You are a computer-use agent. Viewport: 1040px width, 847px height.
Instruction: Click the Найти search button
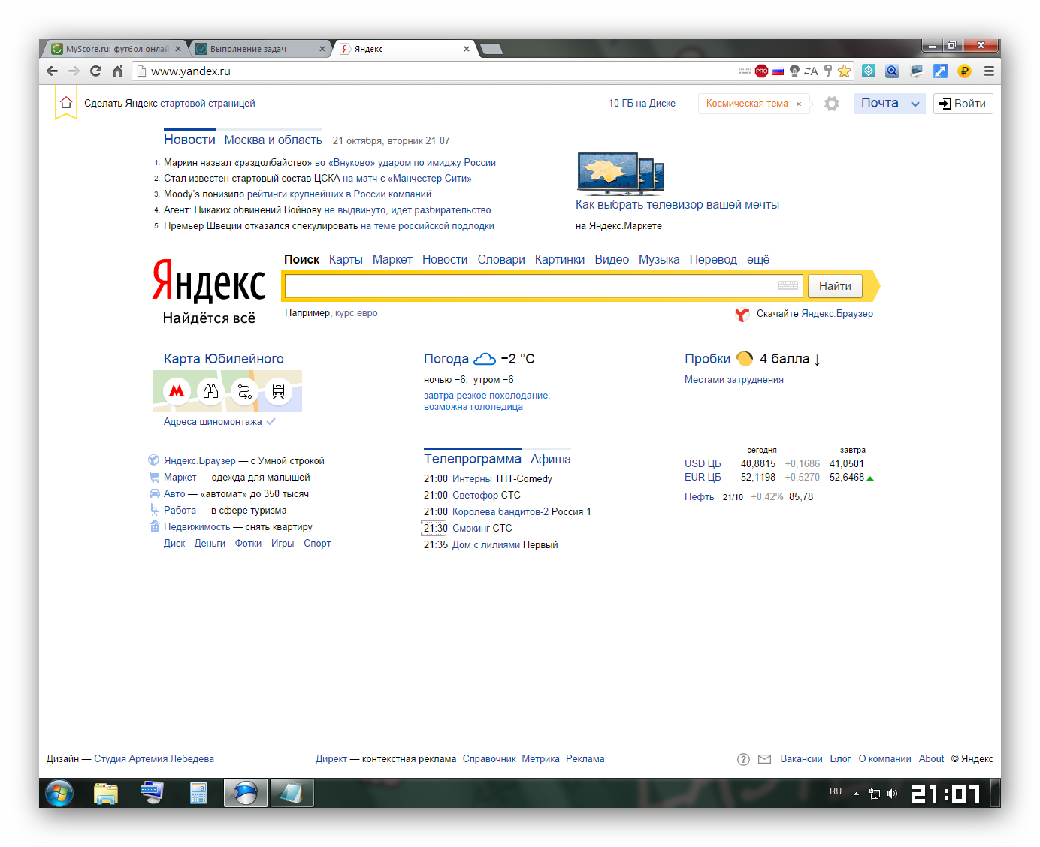[x=835, y=285]
